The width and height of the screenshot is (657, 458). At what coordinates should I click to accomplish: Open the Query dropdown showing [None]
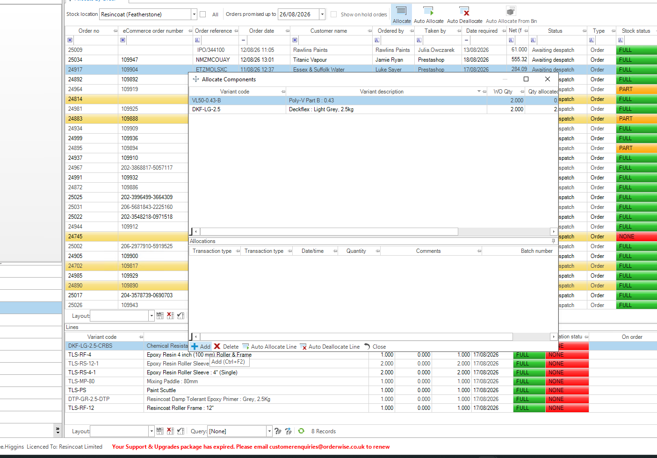coord(269,431)
